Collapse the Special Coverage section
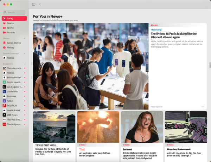Image resolution: width=211 pixels, height=162 pixels. 25,54
